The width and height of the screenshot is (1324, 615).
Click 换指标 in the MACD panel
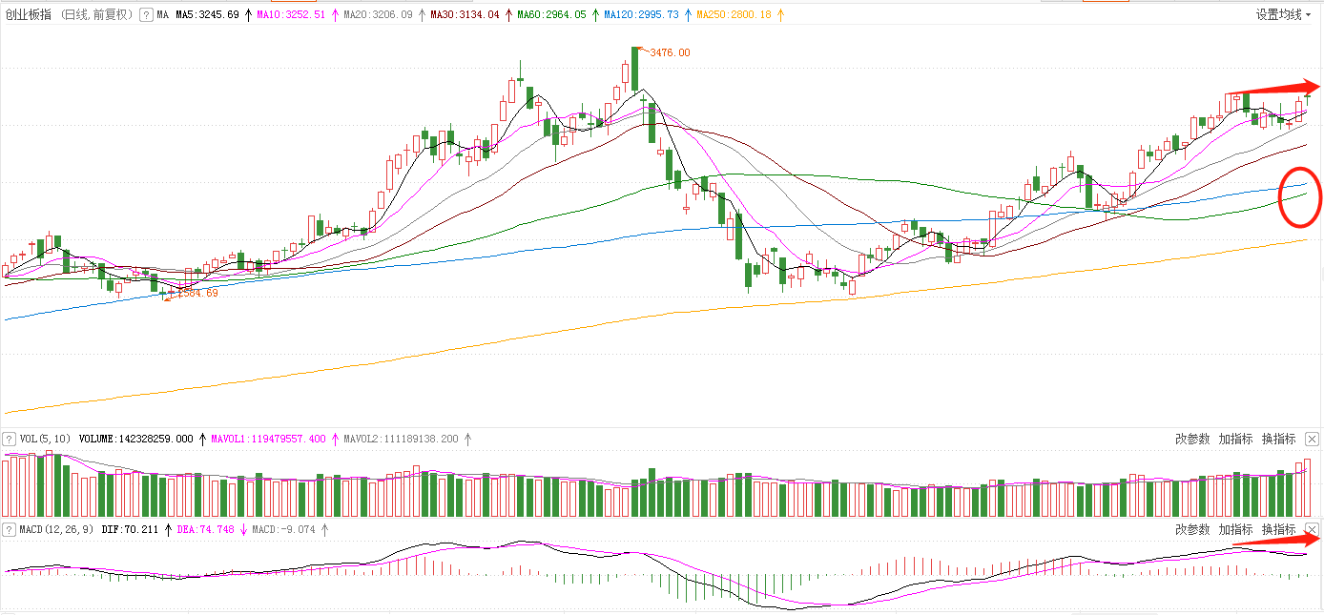(x=1278, y=529)
